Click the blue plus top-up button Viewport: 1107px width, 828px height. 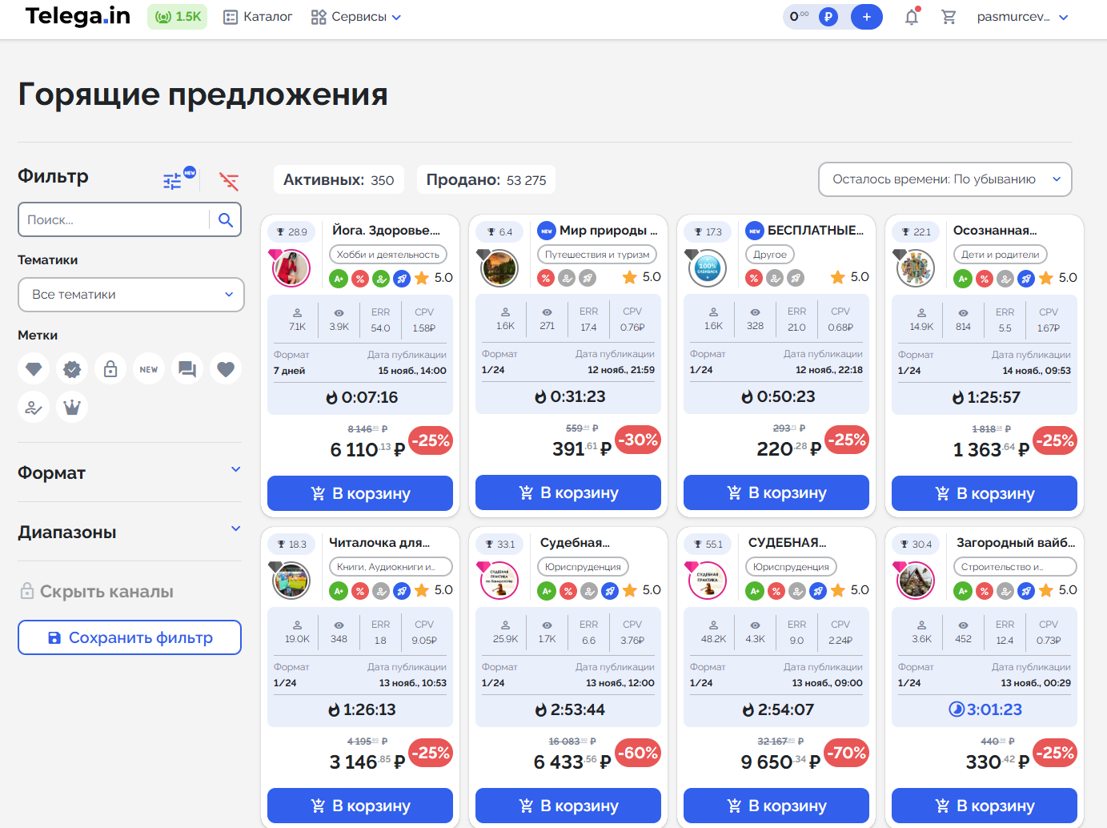click(x=866, y=17)
